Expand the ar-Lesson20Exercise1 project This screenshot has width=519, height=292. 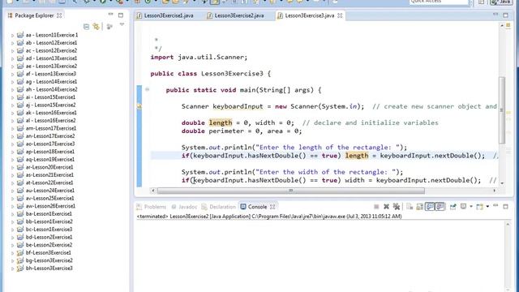[x=13, y=167]
